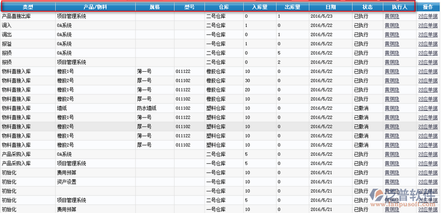441x213 pixels.
Task: Click executor link in 调入 row
Action: pyautogui.click(x=392, y=25)
